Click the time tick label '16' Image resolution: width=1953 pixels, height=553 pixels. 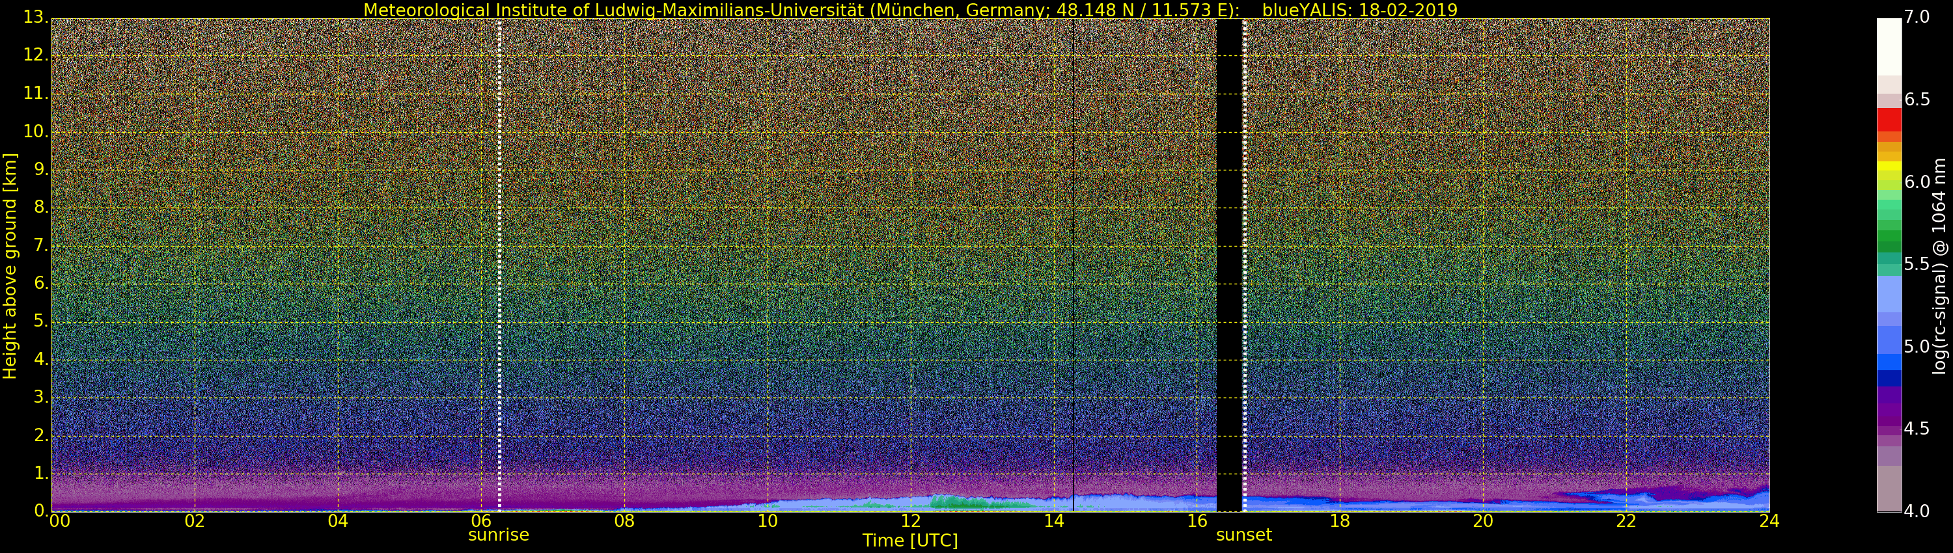click(1197, 520)
